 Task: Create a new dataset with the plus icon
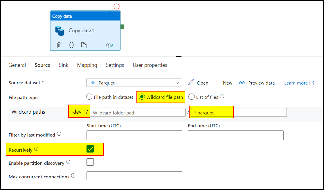click(217, 83)
